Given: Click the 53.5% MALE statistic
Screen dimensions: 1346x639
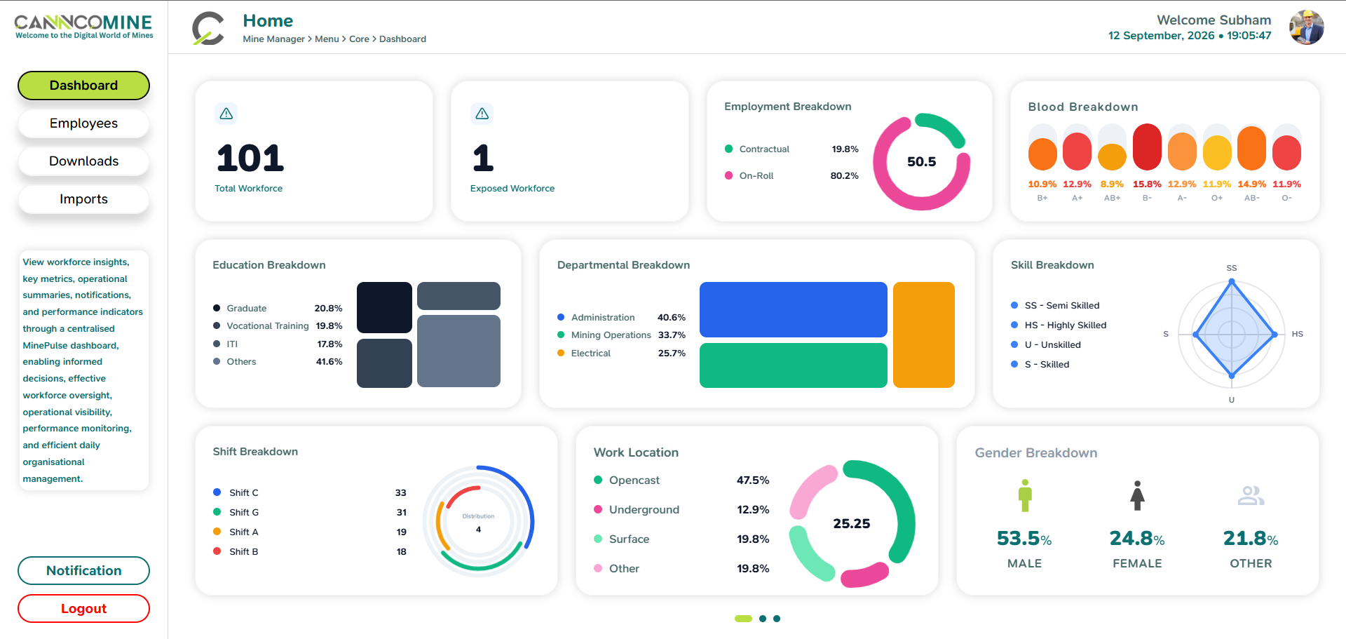Looking at the screenshot, I should 1024,549.
